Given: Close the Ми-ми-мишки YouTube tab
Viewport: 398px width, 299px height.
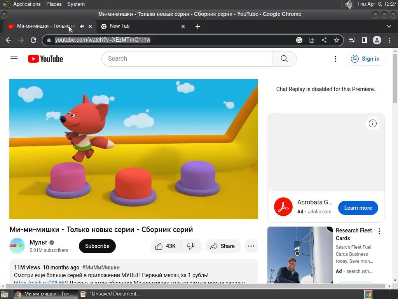Looking at the screenshot, I should click(90, 26).
